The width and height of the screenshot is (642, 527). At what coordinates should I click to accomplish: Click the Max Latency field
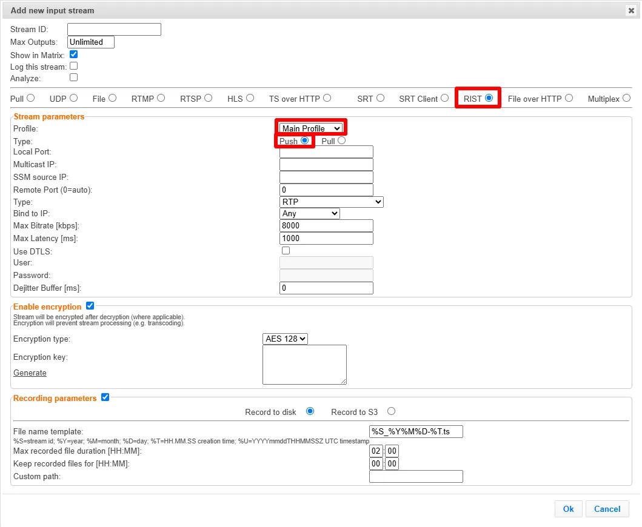pyautogui.click(x=326, y=238)
